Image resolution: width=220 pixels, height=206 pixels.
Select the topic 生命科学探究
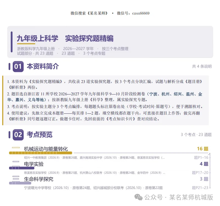(39, 179)
